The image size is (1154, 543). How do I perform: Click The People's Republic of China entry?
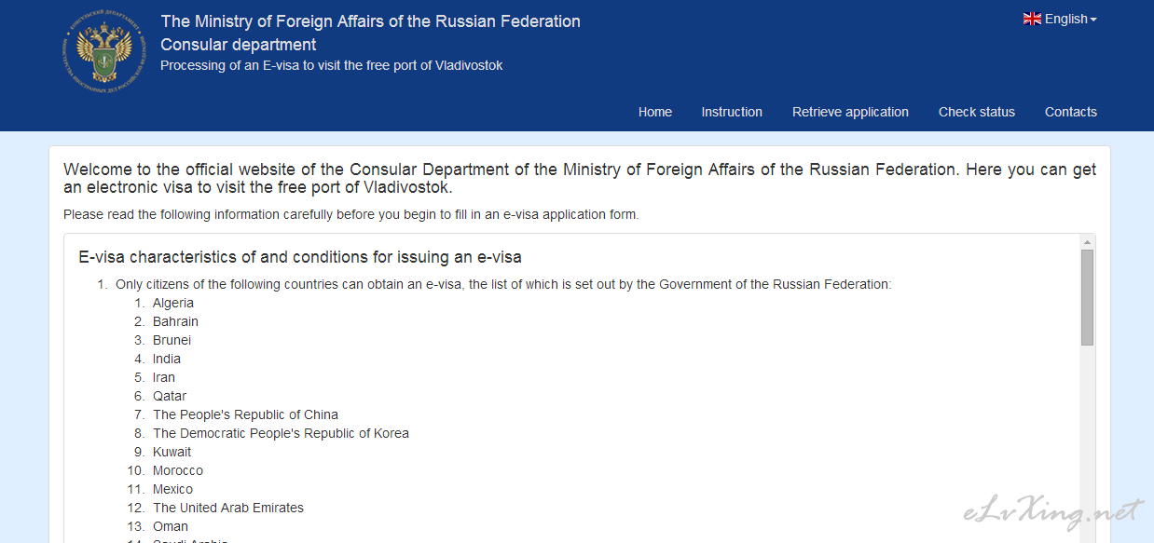245,414
